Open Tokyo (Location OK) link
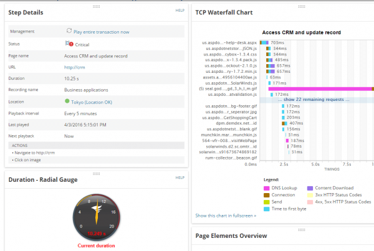 (x=91, y=101)
